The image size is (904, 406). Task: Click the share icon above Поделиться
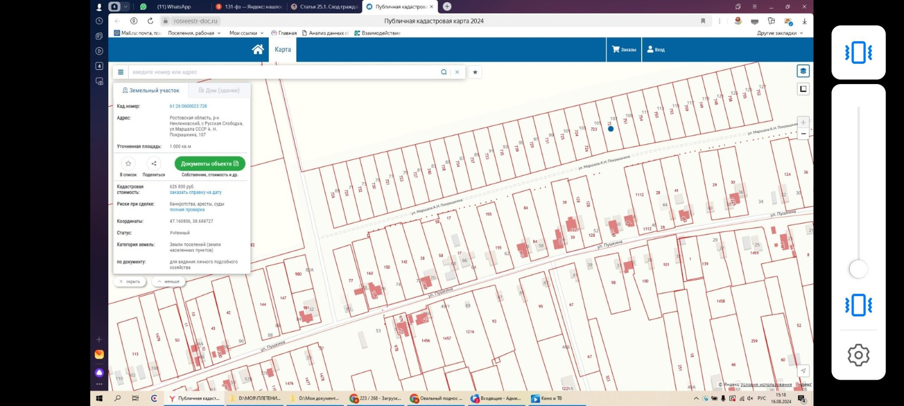(x=153, y=164)
